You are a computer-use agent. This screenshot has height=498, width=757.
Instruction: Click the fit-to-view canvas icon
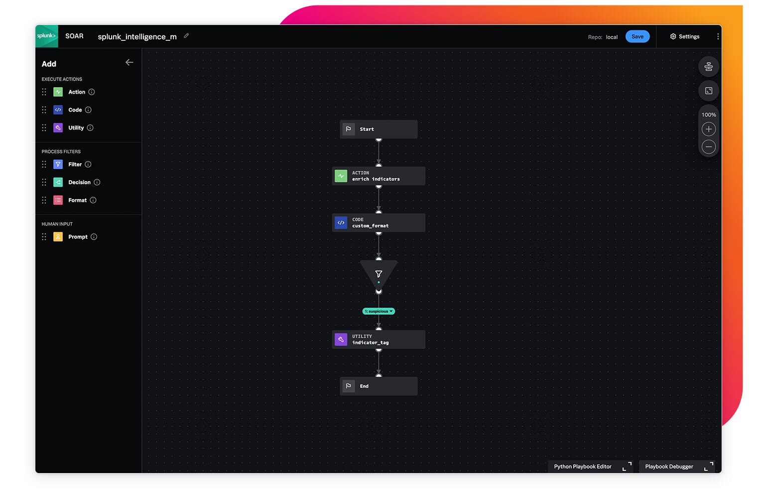(709, 90)
